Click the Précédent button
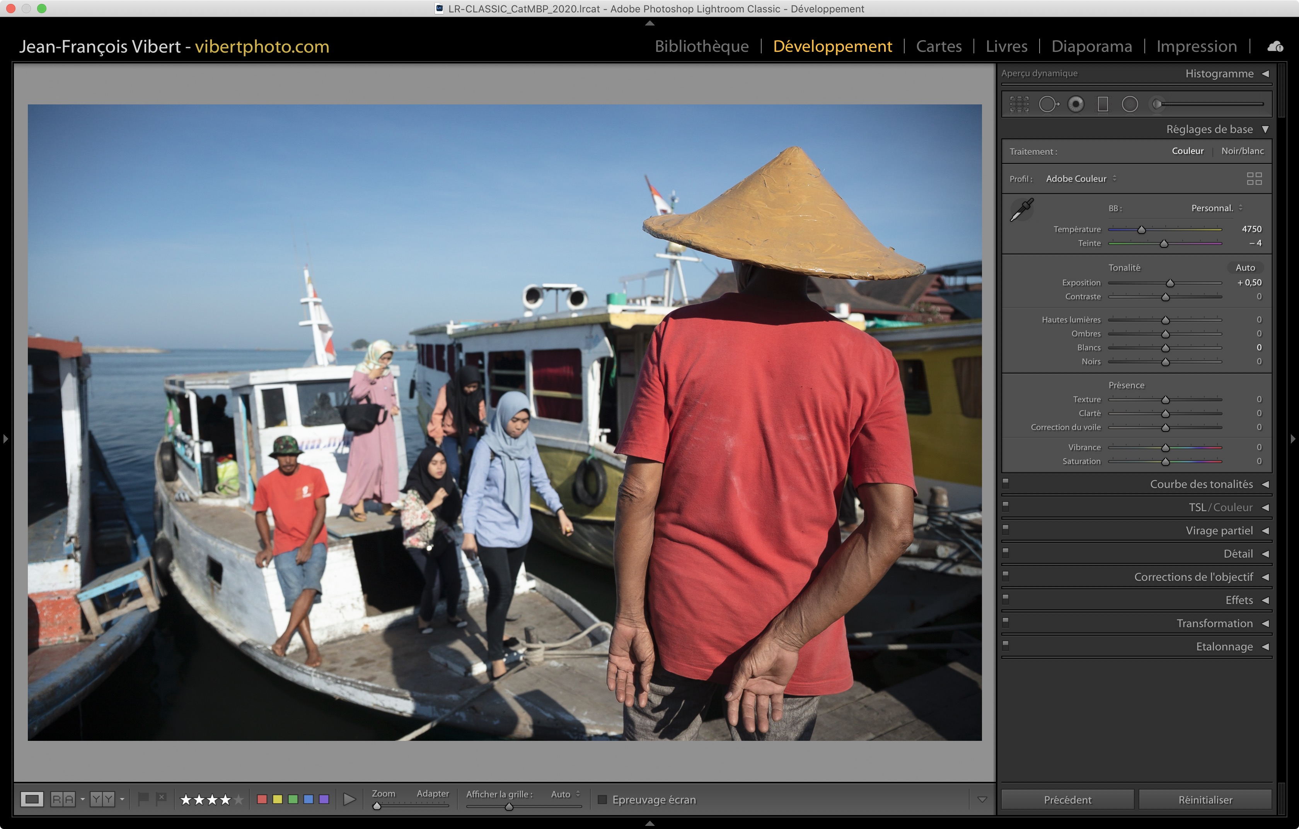This screenshot has width=1299, height=829. pos(1067,799)
